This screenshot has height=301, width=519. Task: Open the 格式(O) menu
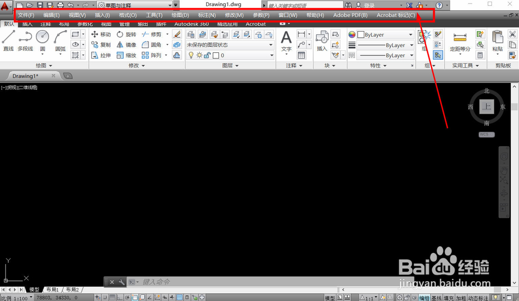[x=128, y=15]
